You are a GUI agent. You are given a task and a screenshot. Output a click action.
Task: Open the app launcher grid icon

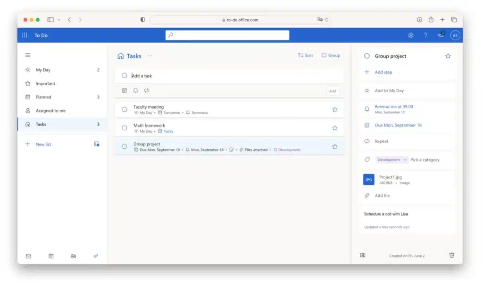click(25, 35)
